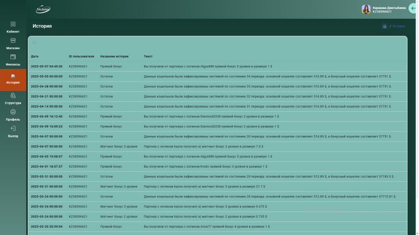Viewport: 419px width, 235px height.
Task: Click ID пользователя column header
Action: (x=81, y=56)
